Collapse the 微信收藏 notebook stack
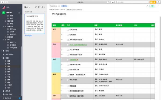The width and height of the screenshot is (161, 100). click(4, 21)
